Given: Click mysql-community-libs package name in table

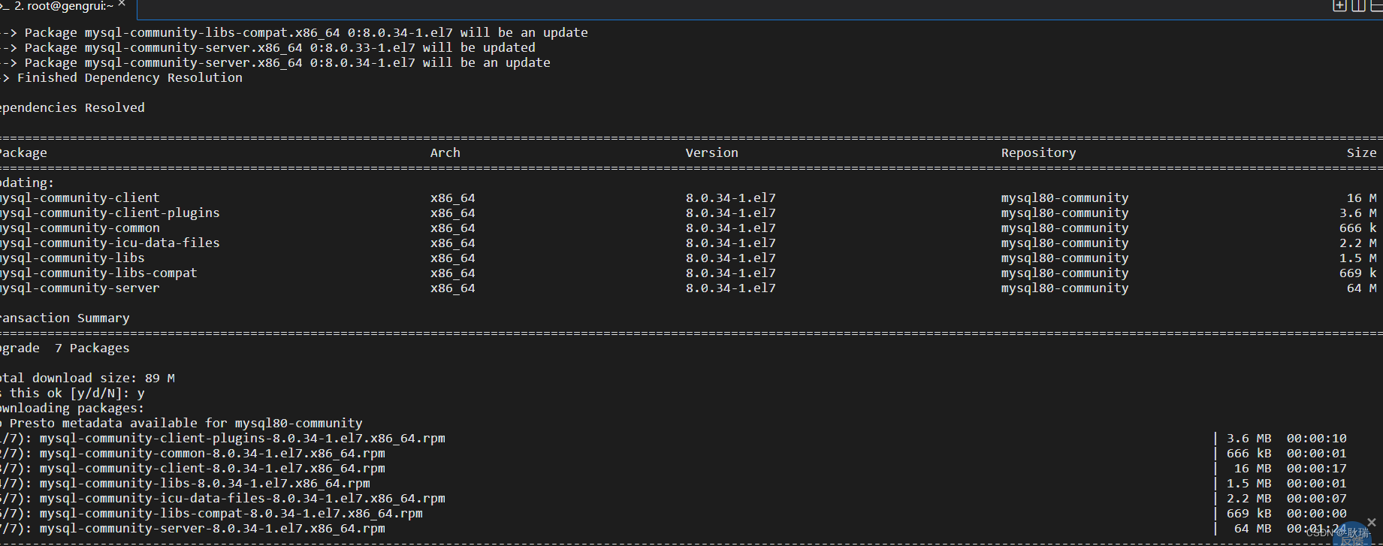Looking at the screenshot, I should [x=72, y=258].
